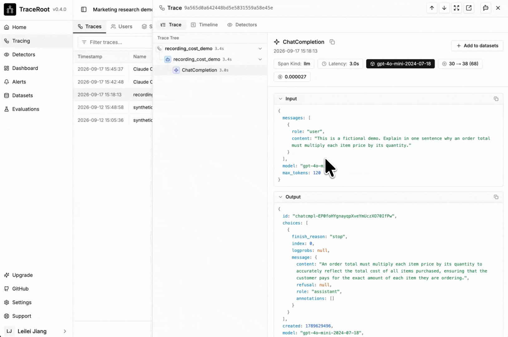Screen dimensions: 508x337
Task: Click the Marketing research demo project title
Action: [x=123, y=9]
